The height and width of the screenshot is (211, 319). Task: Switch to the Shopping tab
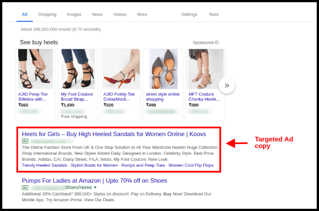tap(47, 15)
